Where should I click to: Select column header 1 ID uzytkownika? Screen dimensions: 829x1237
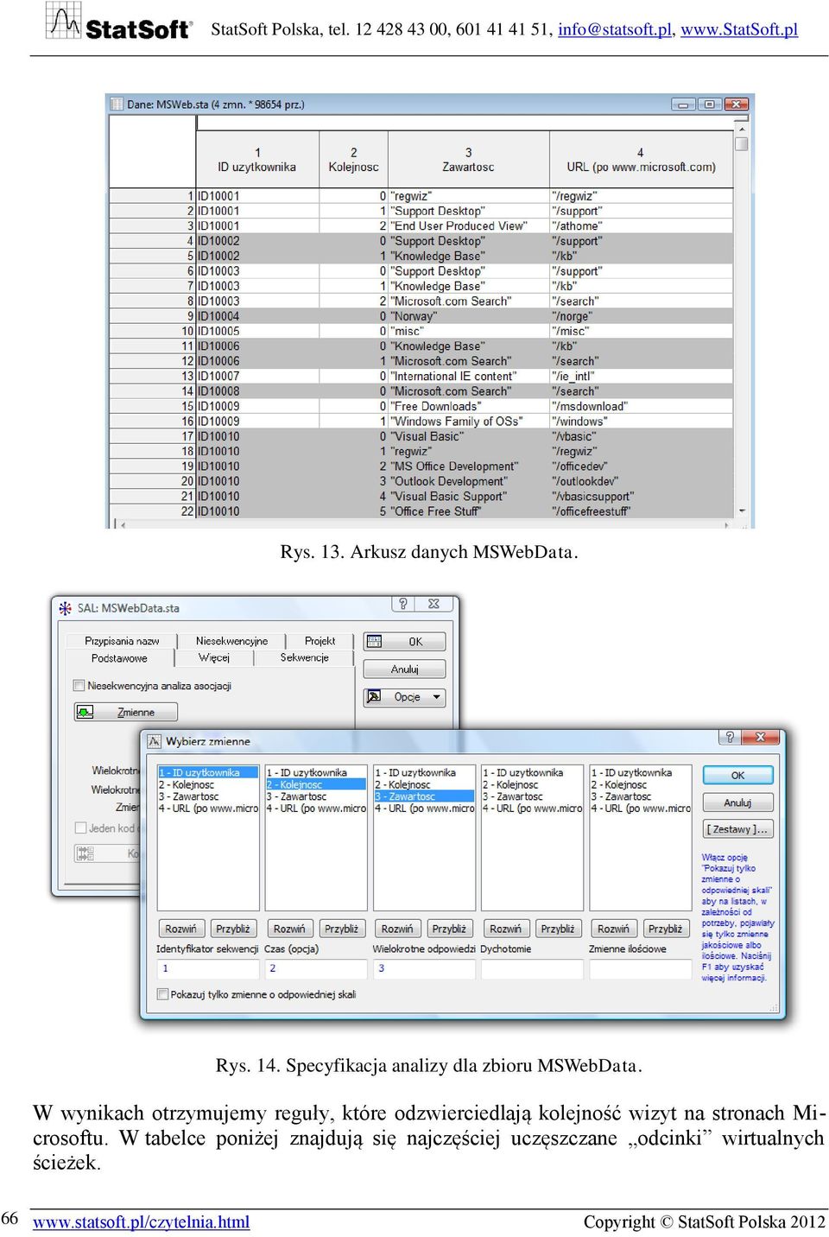click(x=257, y=160)
